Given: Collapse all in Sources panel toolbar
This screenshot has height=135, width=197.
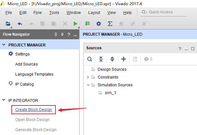Looking at the screenshot, I should point(101,59).
